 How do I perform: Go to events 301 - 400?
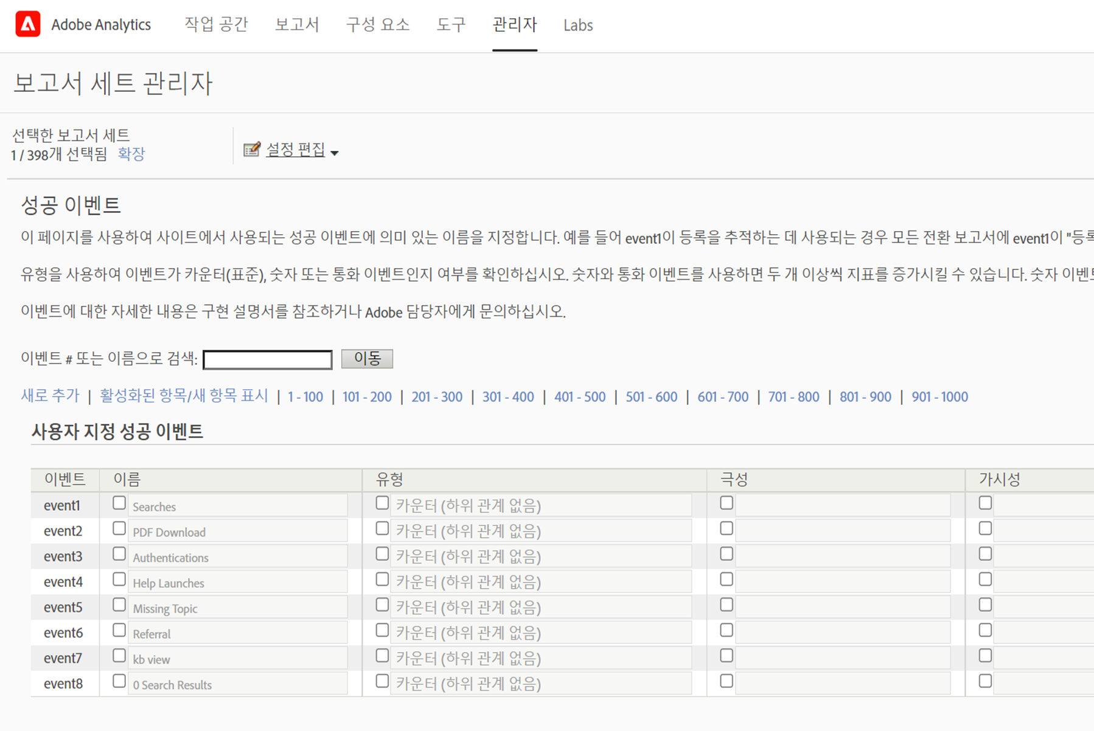pyautogui.click(x=508, y=397)
